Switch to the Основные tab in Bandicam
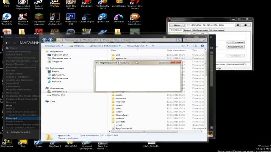The width and height of the screenshot is (271, 152). [x=176, y=30]
